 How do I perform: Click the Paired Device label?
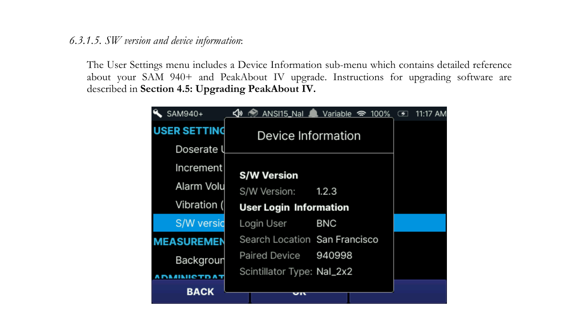click(x=269, y=256)
